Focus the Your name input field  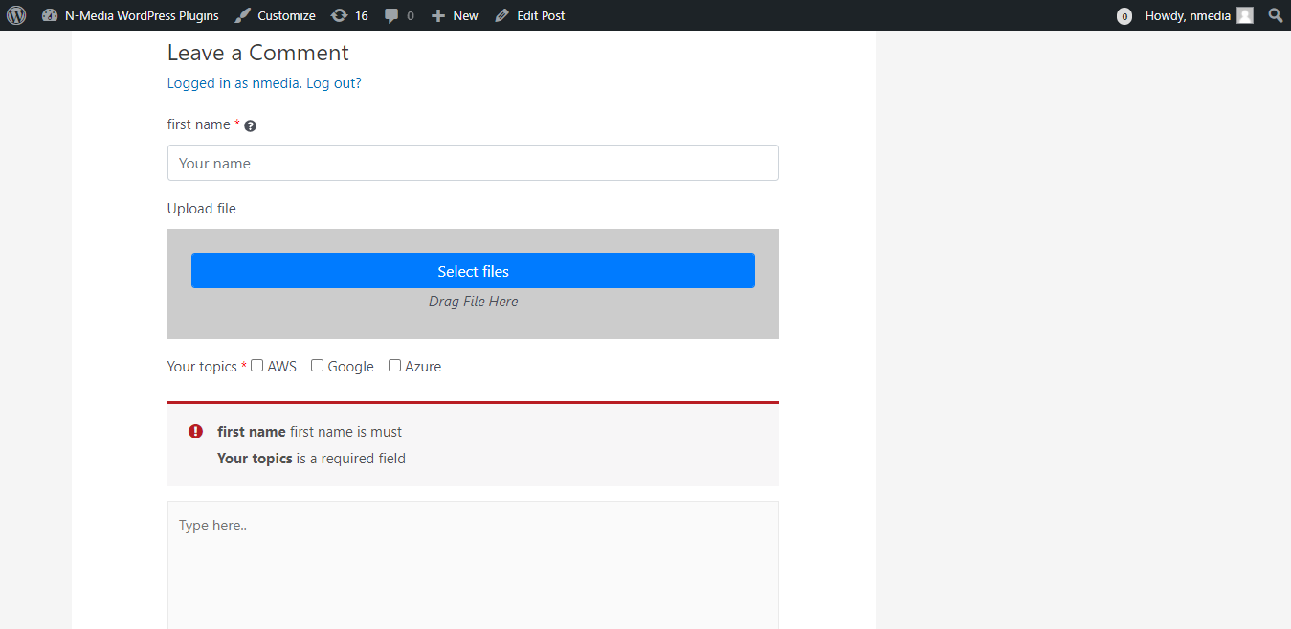473,163
